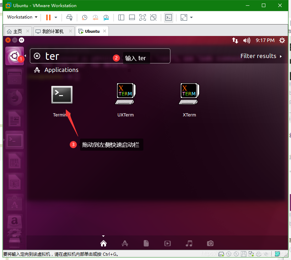The width and height of the screenshot is (291, 260).
Task: Open LibreOffice Impress from the launcher
Action: 15,182
